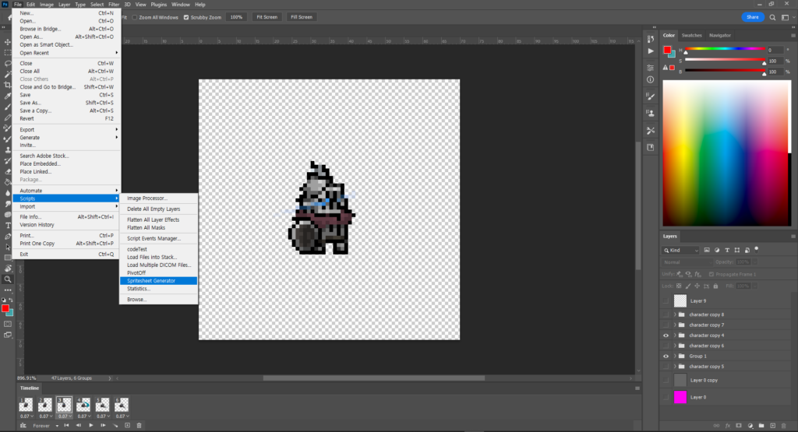Open the Export submenu in File menu
Screen dimensions: 798x432
pos(67,129)
